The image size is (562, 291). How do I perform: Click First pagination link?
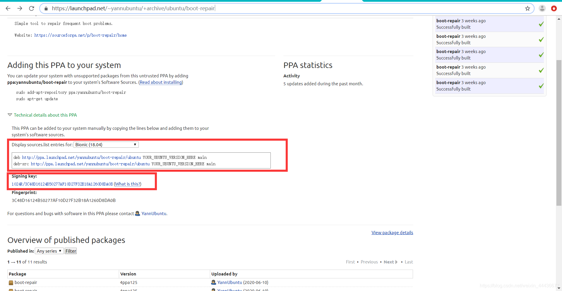tap(350, 262)
